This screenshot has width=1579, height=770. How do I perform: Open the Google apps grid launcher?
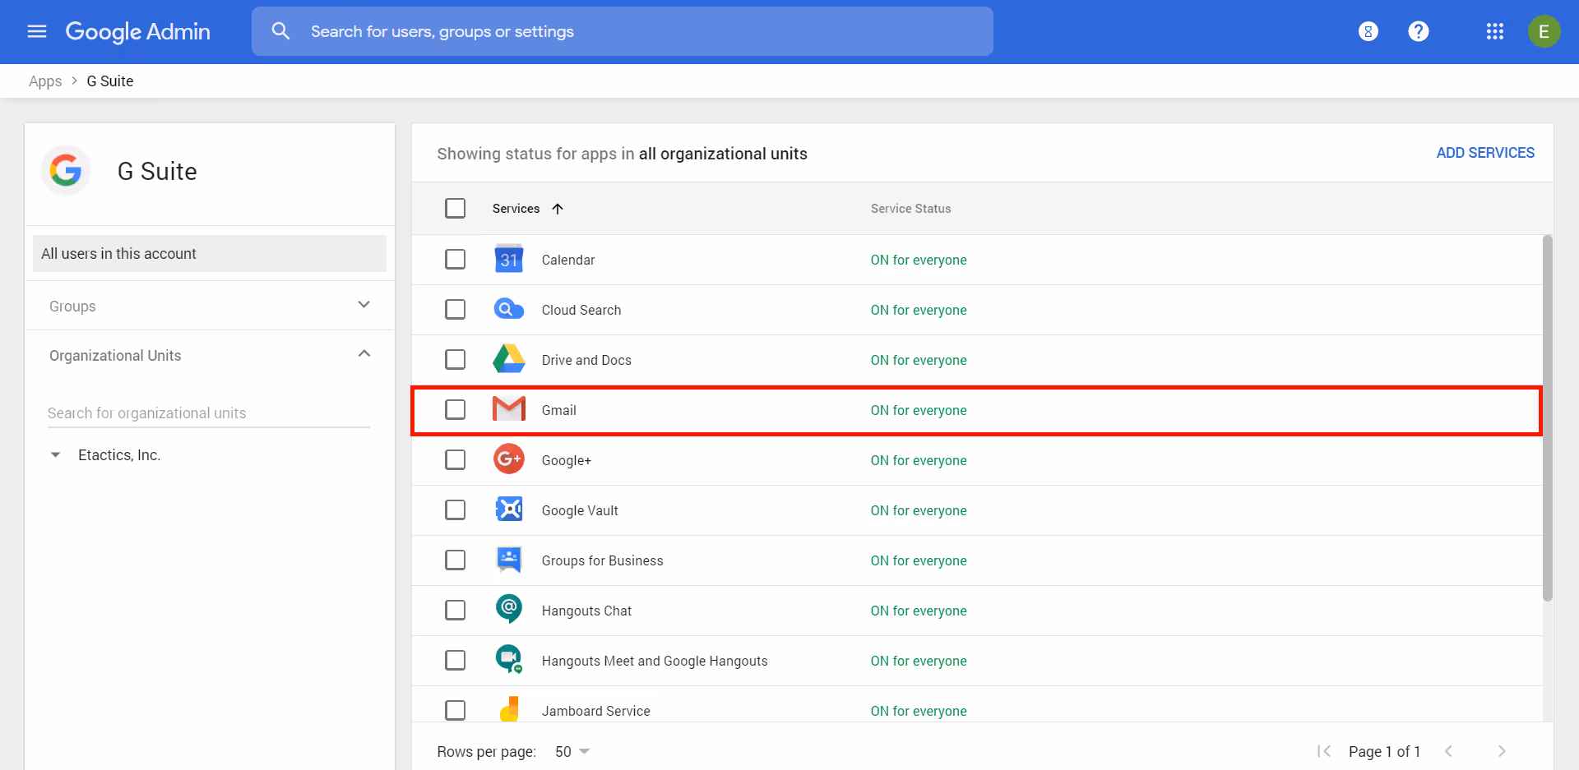1494,31
